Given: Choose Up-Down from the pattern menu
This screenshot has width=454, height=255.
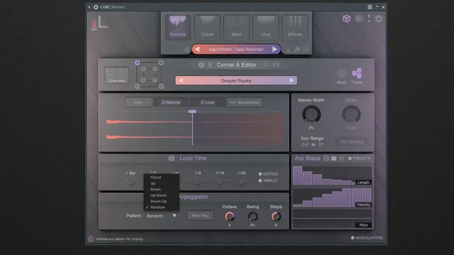Looking at the screenshot, I should tap(158, 195).
